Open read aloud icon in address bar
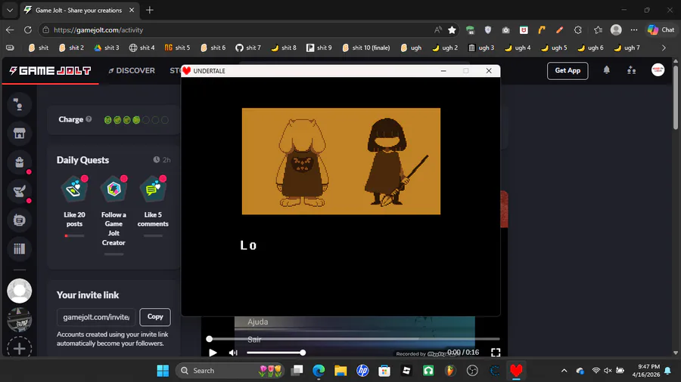This screenshot has width=681, height=382. click(x=438, y=30)
